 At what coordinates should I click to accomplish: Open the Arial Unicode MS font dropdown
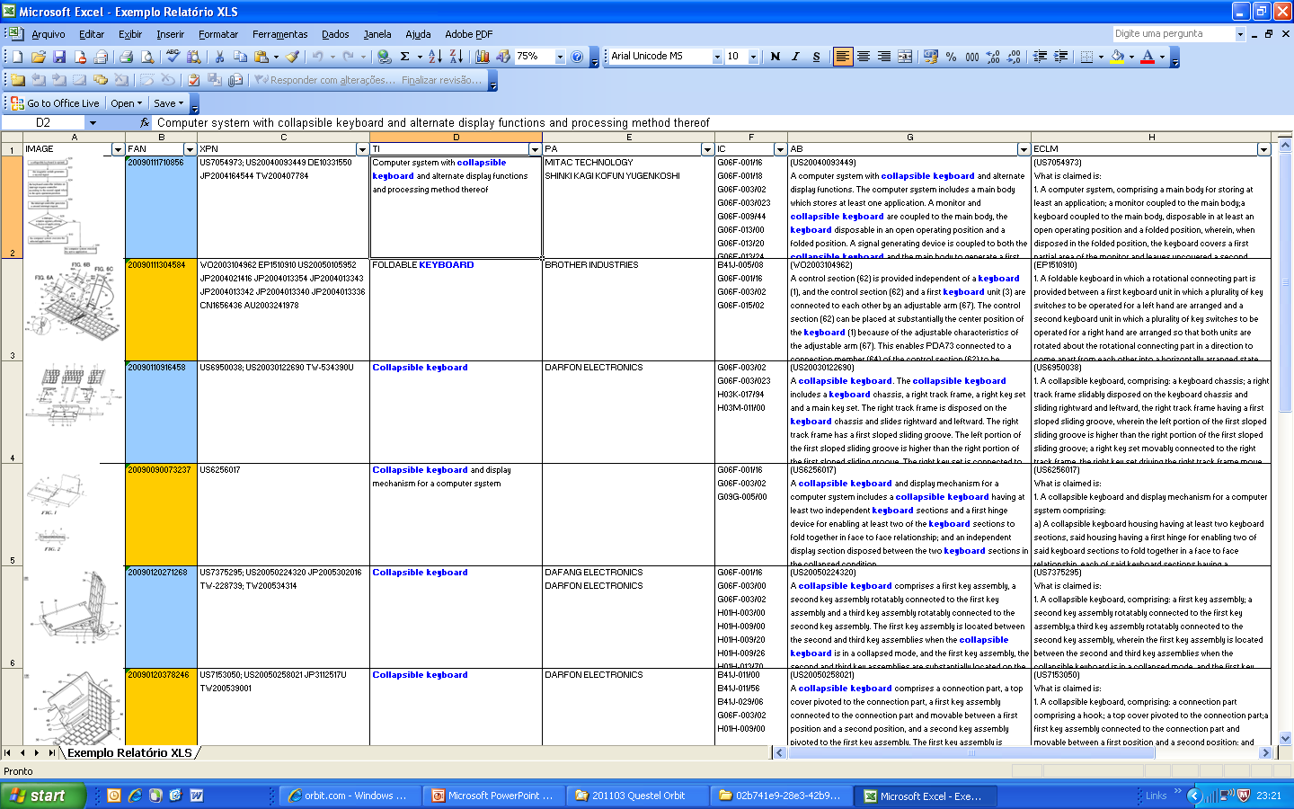click(x=717, y=56)
